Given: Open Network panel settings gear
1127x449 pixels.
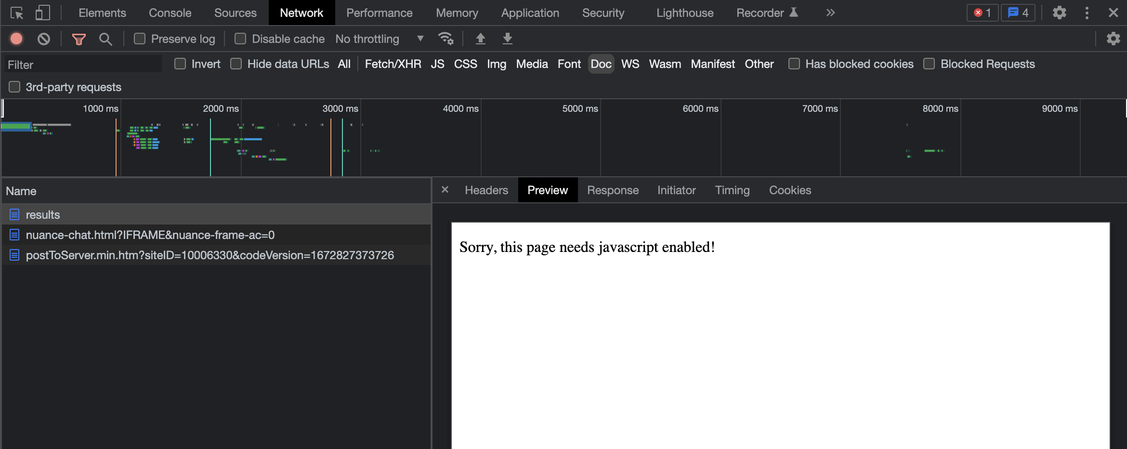Looking at the screenshot, I should pyautogui.click(x=1113, y=39).
